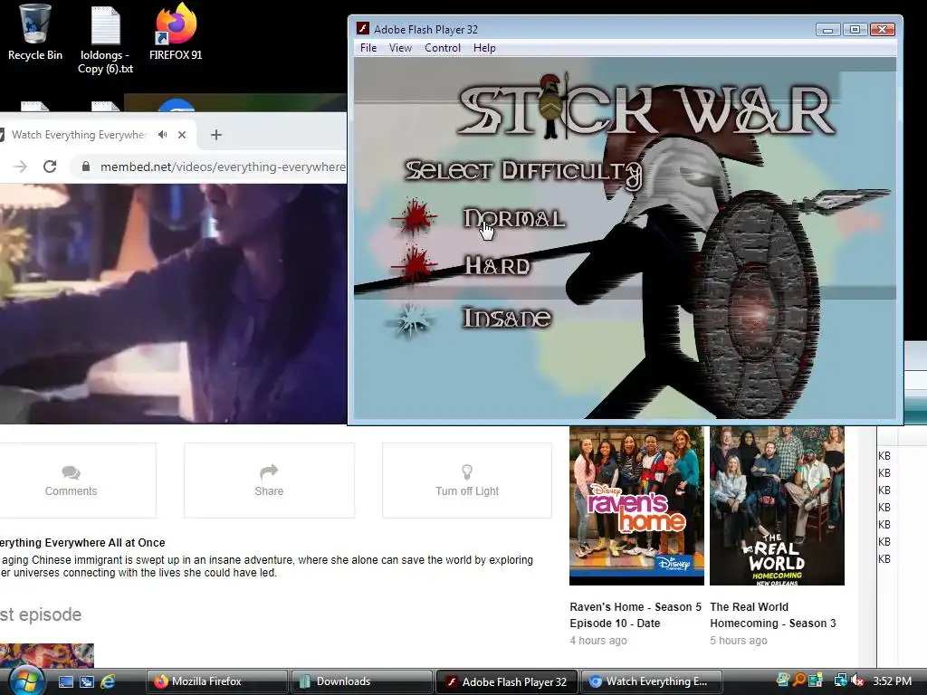Launch Internet Explorer from quick launch
The height and width of the screenshot is (695, 927).
tap(108, 681)
